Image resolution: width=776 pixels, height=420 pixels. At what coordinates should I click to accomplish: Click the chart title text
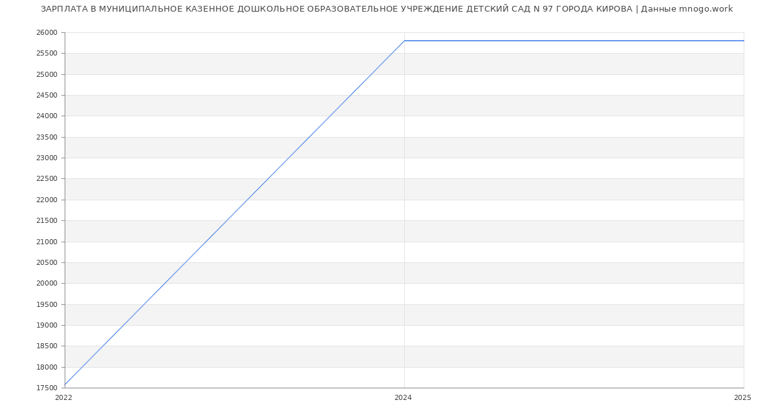click(387, 9)
